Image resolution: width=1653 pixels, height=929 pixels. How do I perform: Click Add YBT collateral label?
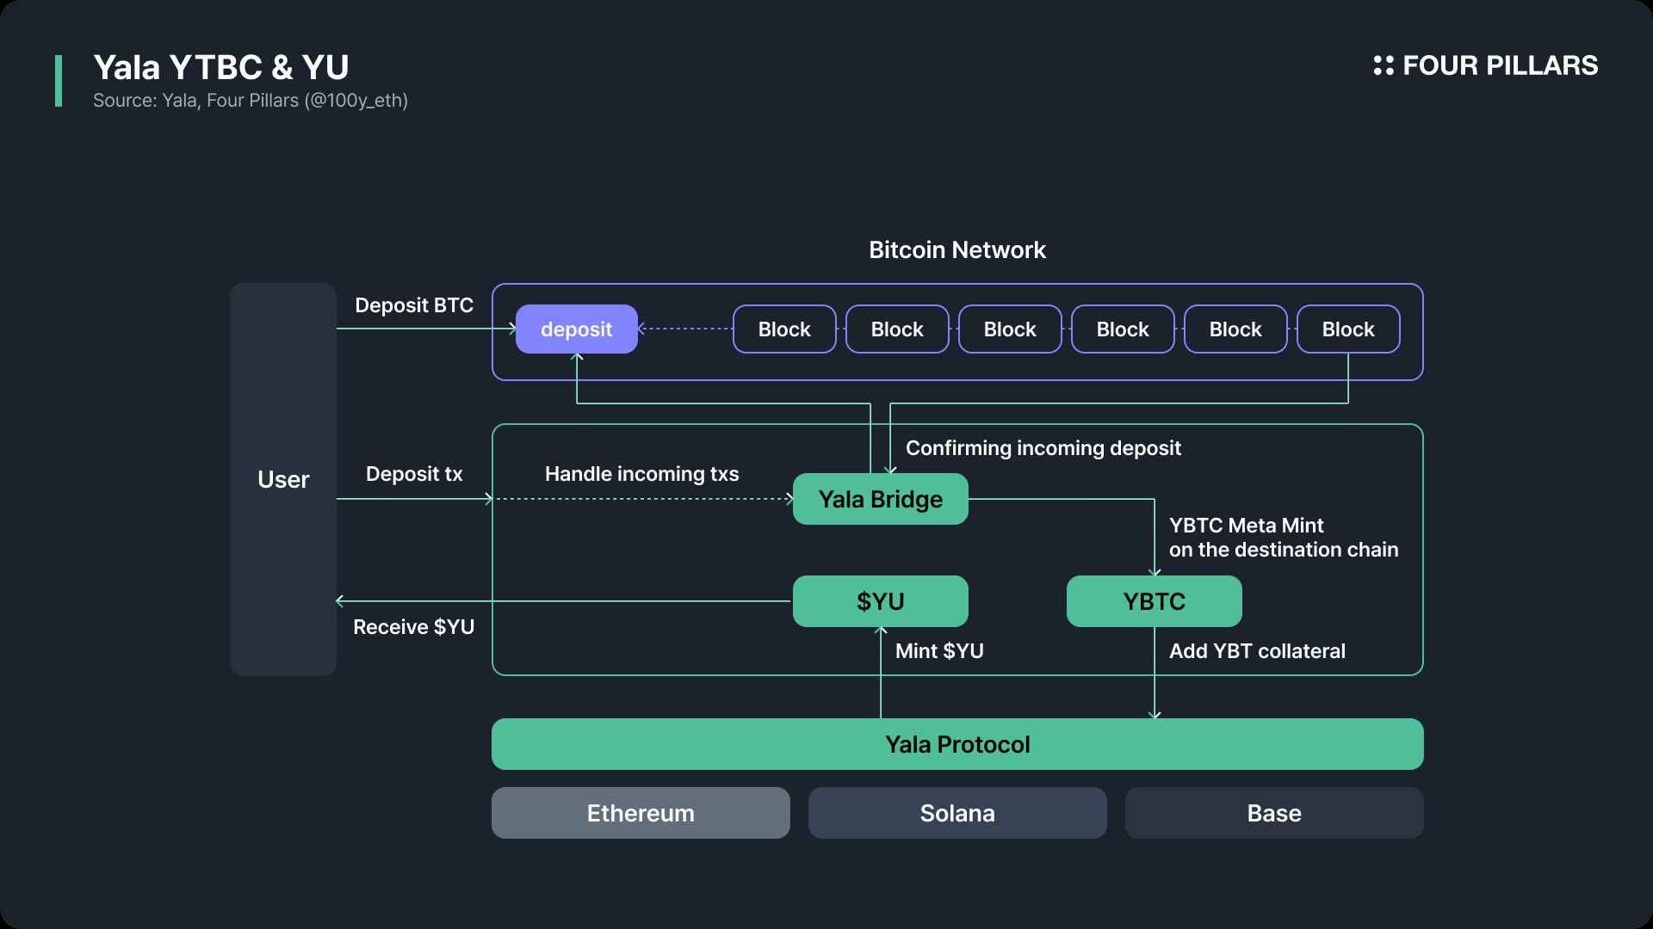coord(1257,651)
